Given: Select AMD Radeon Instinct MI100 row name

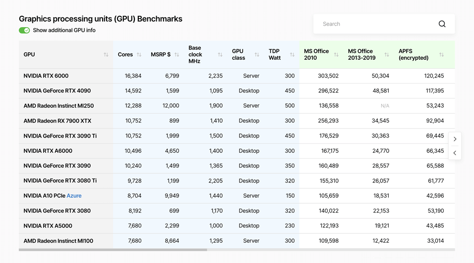Looking at the screenshot, I should (59, 241).
